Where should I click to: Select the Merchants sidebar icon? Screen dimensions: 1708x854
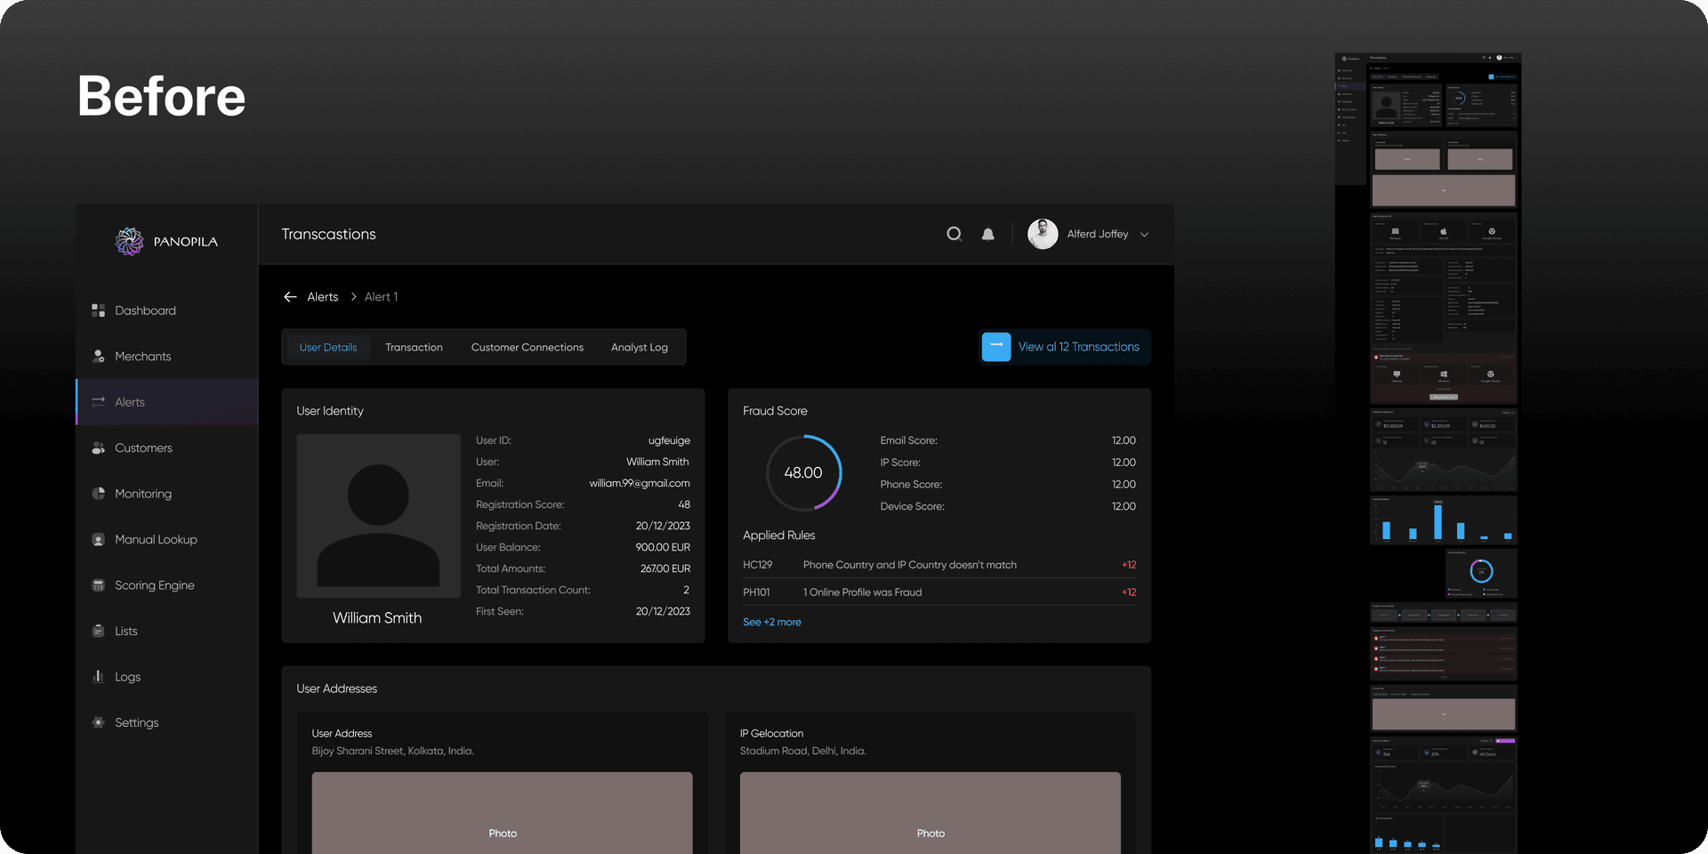coord(98,356)
